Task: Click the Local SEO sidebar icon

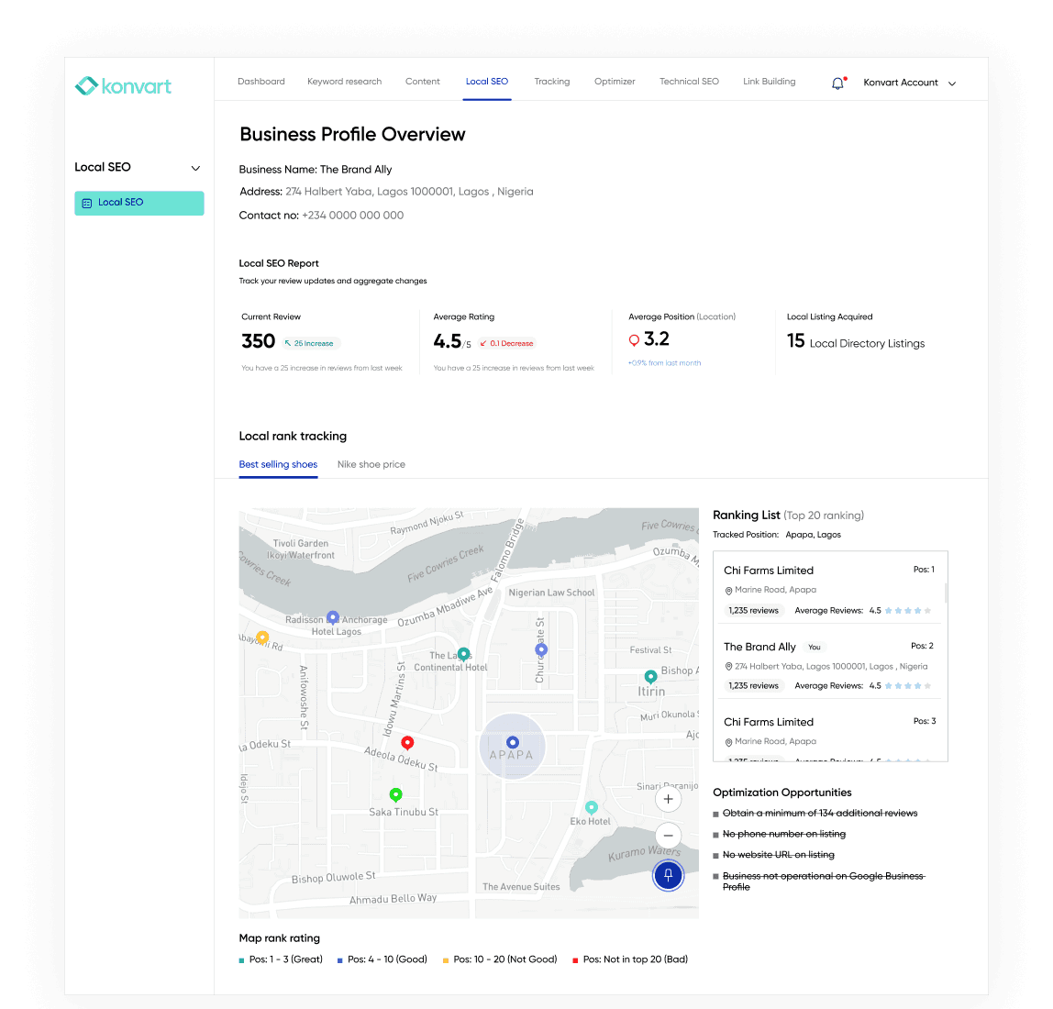Action: 87,203
